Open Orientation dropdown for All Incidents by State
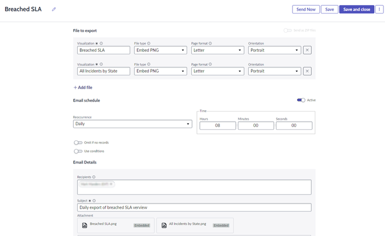 (x=274, y=71)
